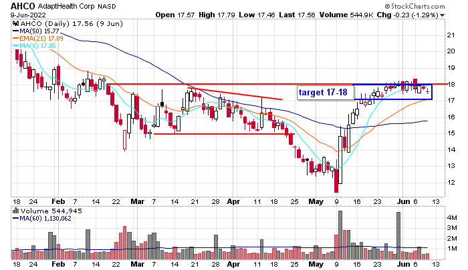Click the 20 price axis label
The width and height of the screenshot is (468, 270).
(451, 51)
